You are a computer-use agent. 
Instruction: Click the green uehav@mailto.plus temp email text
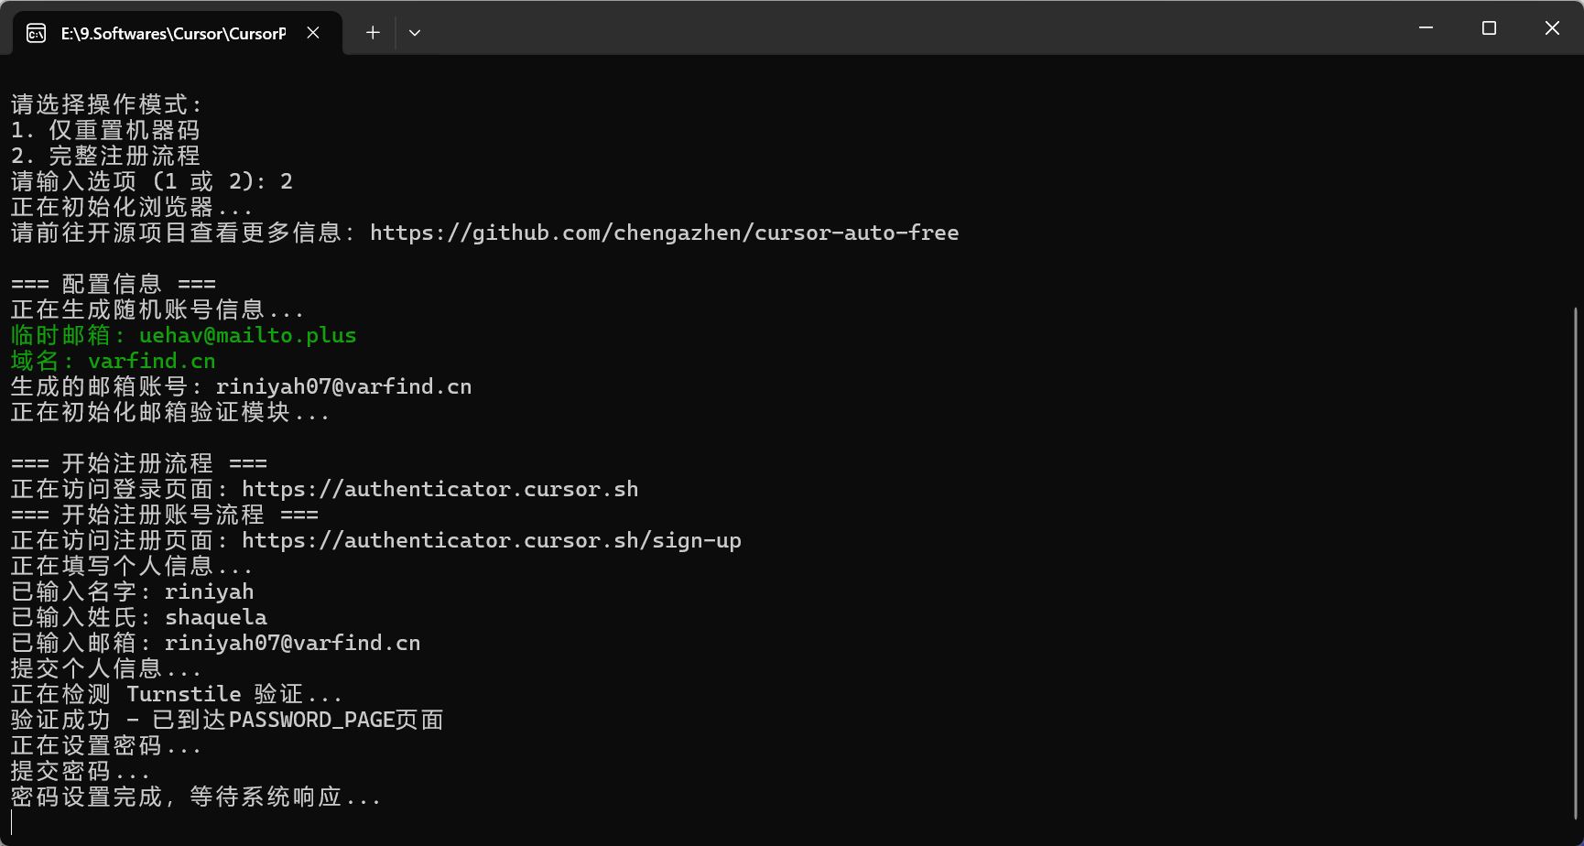click(x=247, y=336)
